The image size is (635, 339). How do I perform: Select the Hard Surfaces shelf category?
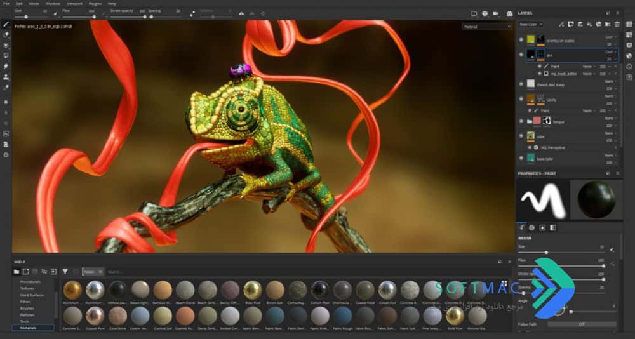point(32,295)
